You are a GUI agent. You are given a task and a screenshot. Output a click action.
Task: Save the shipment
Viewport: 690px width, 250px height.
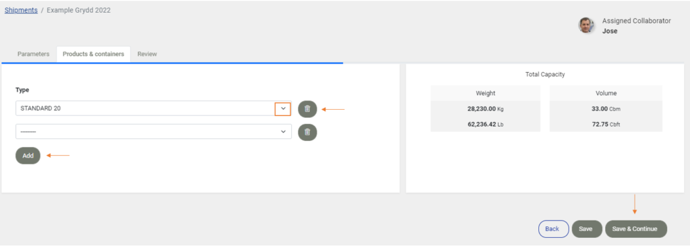point(587,229)
